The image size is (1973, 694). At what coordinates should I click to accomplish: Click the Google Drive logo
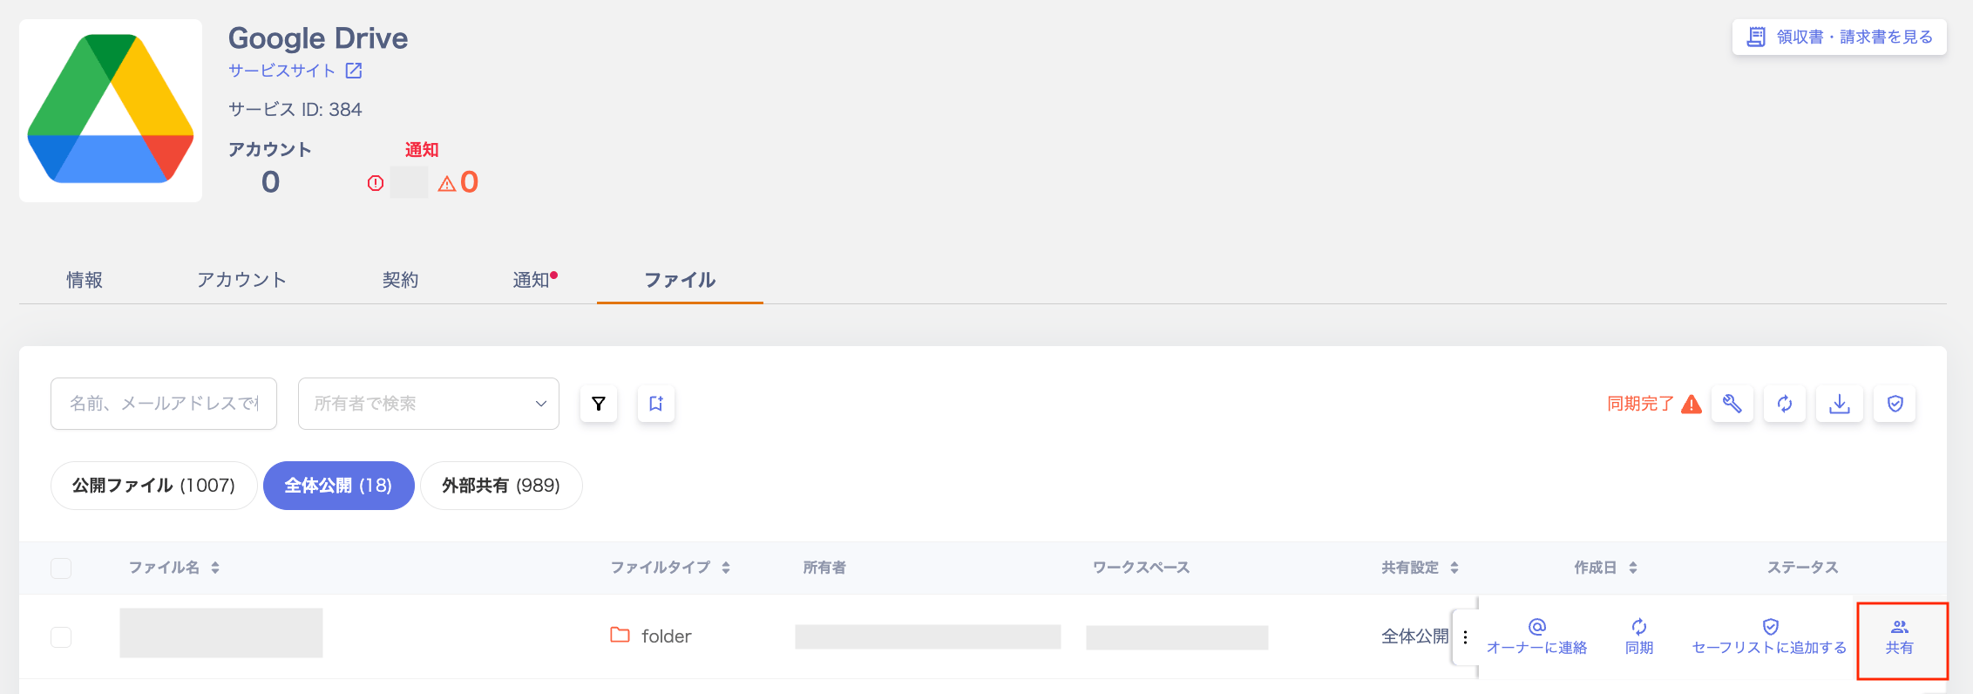pos(111,111)
